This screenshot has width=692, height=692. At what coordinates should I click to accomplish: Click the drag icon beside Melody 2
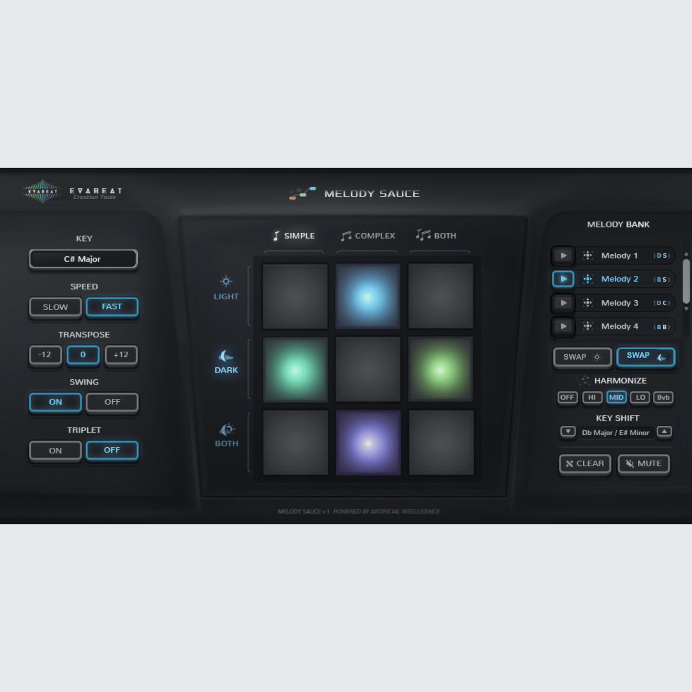588,279
